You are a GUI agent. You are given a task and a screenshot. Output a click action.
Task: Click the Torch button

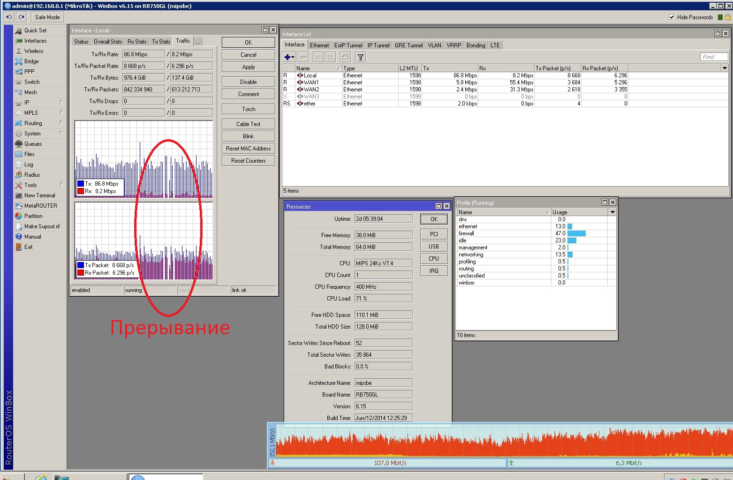249,109
